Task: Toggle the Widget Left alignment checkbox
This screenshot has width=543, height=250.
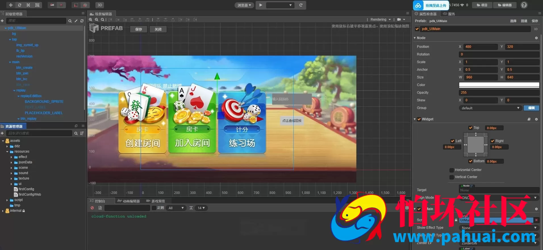Action: (x=452, y=141)
